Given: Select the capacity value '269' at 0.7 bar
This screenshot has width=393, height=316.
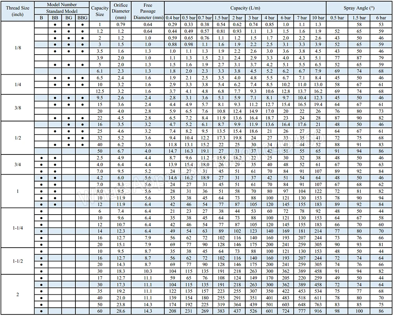Looking at the screenshot, I should (x=205, y=311).
